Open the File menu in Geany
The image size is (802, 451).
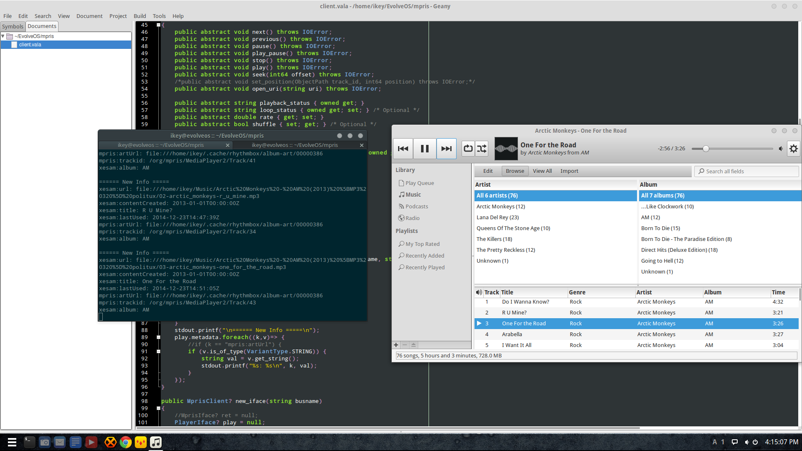pos(8,16)
